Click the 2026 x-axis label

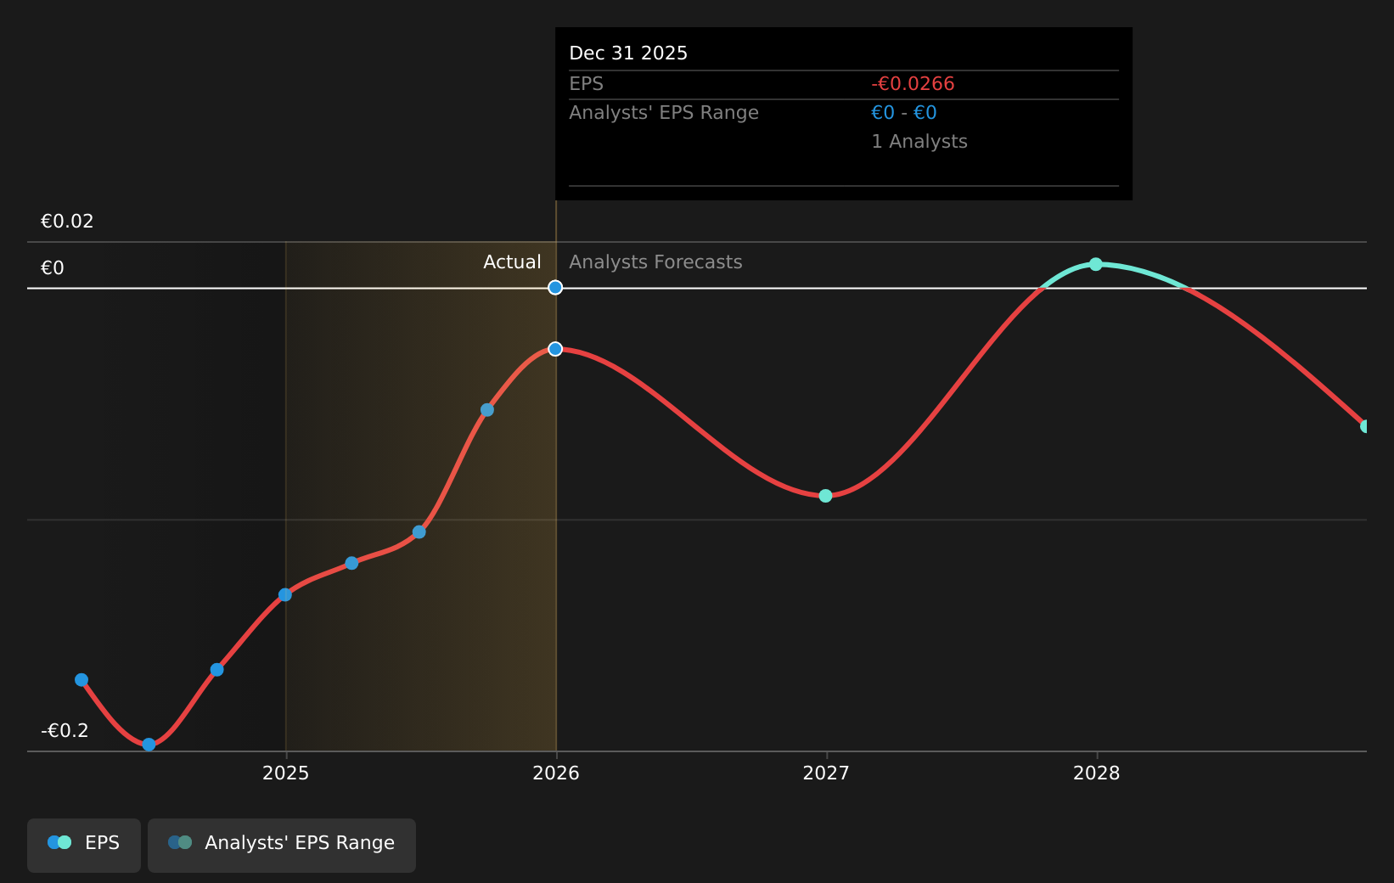pyautogui.click(x=556, y=773)
